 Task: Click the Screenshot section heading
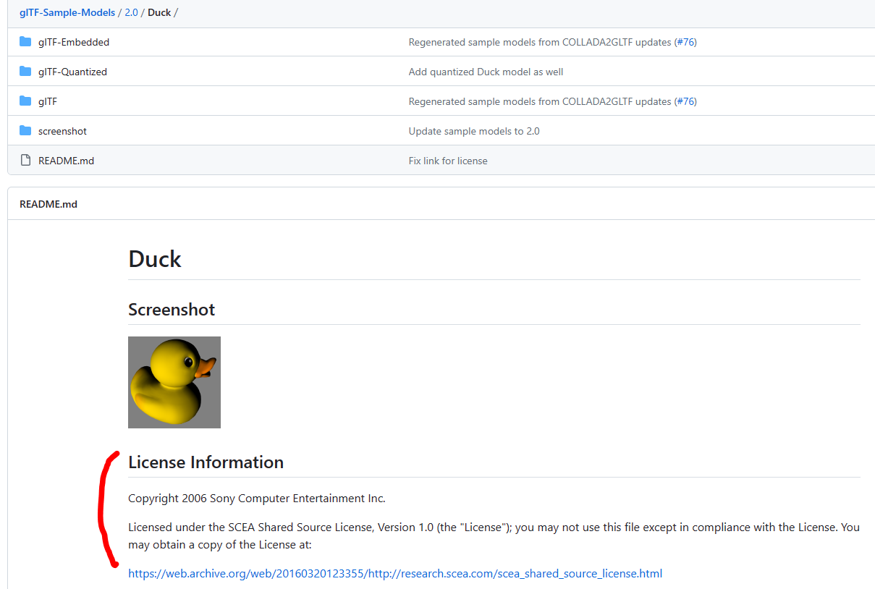[172, 310]
